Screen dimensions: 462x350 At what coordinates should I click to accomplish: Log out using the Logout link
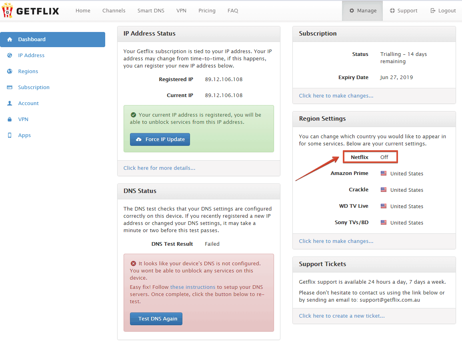[443, 11]
